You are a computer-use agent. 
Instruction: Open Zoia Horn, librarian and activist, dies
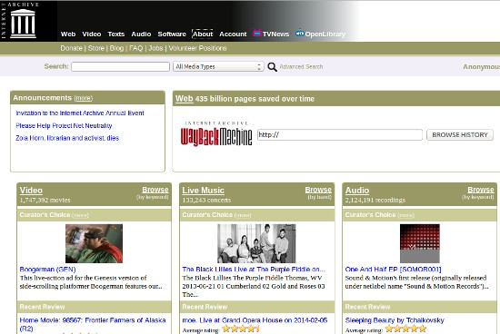pos(67,138)
